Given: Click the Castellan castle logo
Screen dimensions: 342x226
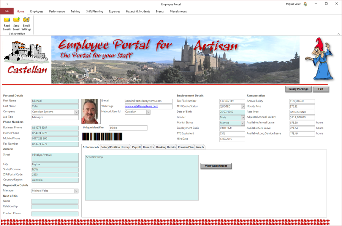Looking at the screenshot, I should point(26,58).
